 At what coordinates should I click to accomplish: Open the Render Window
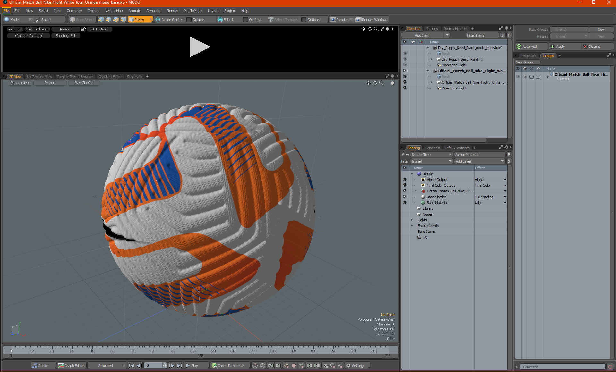tap(372, 20)
